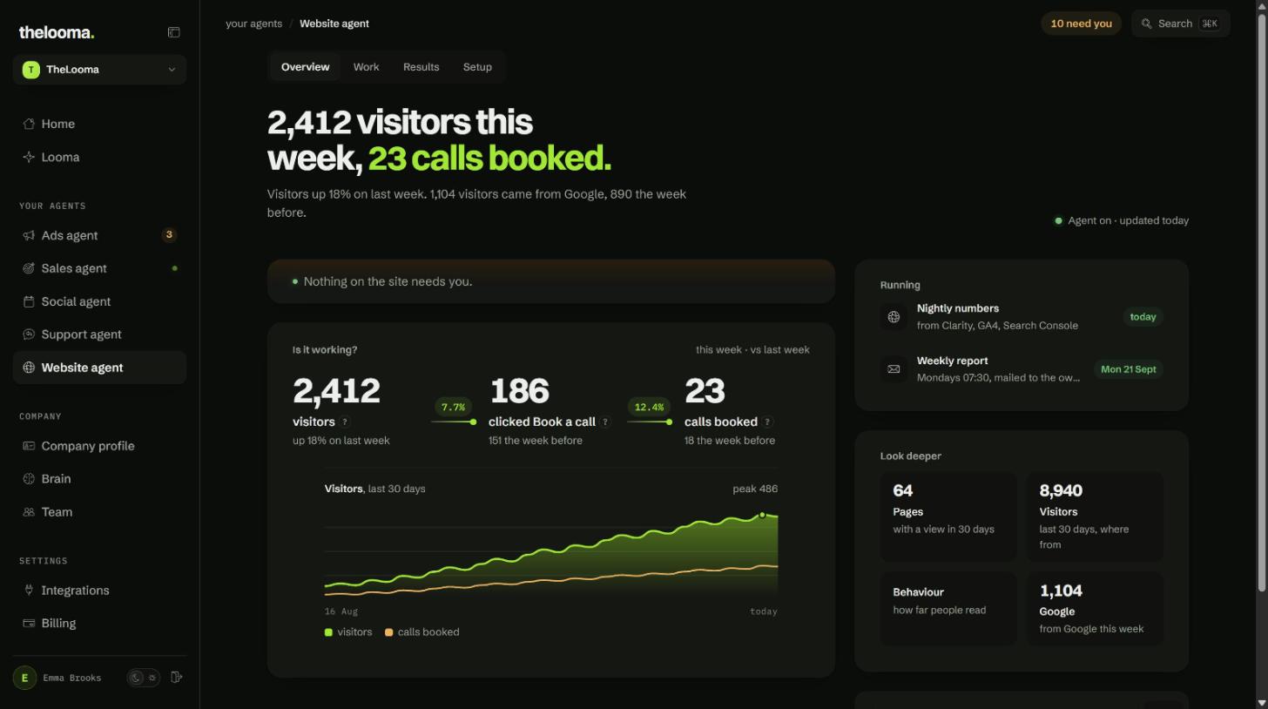
Task: Switch to light mode sun toggle
Action: click(152, 678)
